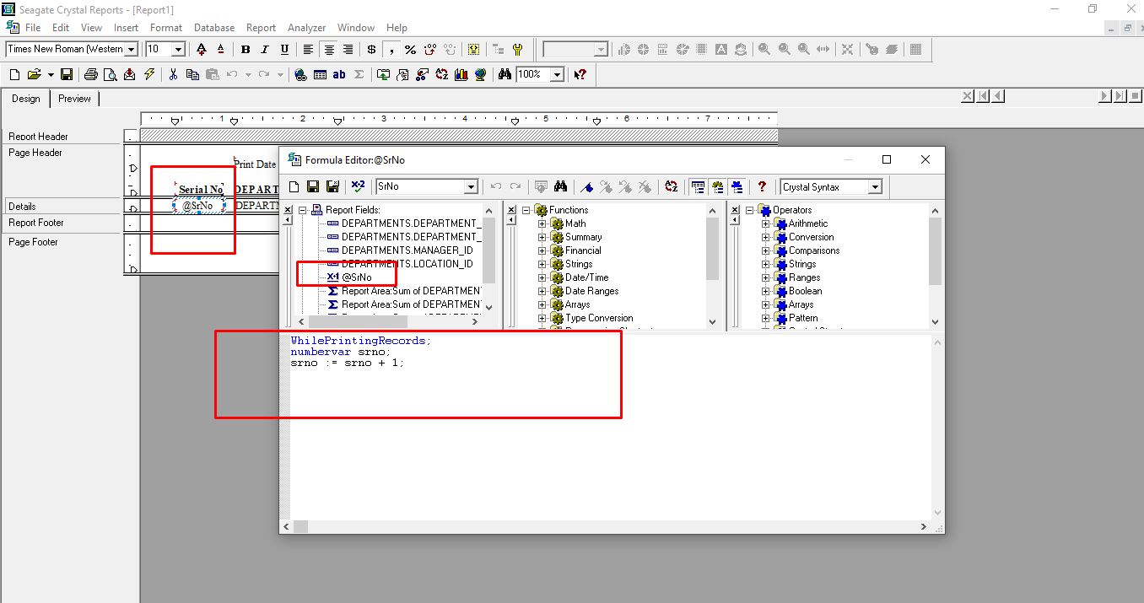Enable center alignment in the format bar
Viewport: 1144px width, 603px height.
point(329,49)
